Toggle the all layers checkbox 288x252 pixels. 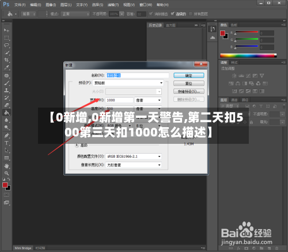(x=191, y=14)
